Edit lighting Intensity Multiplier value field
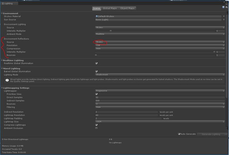Image resolution: width=229 pixels, height=155 pixels. click(220, 31)
